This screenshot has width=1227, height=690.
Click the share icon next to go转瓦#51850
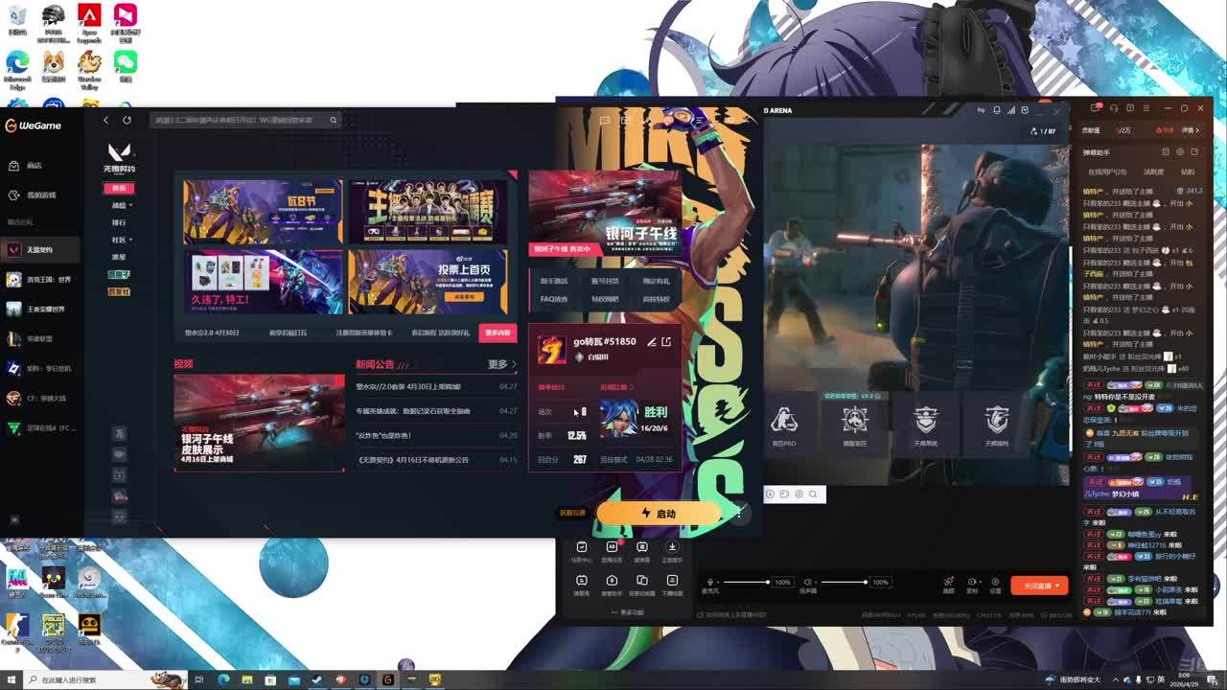coord(666,341)
